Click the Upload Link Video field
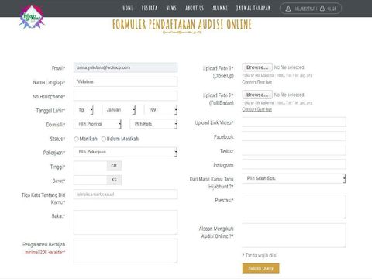This screenshot has height=279, width=372. pos(294,122)
